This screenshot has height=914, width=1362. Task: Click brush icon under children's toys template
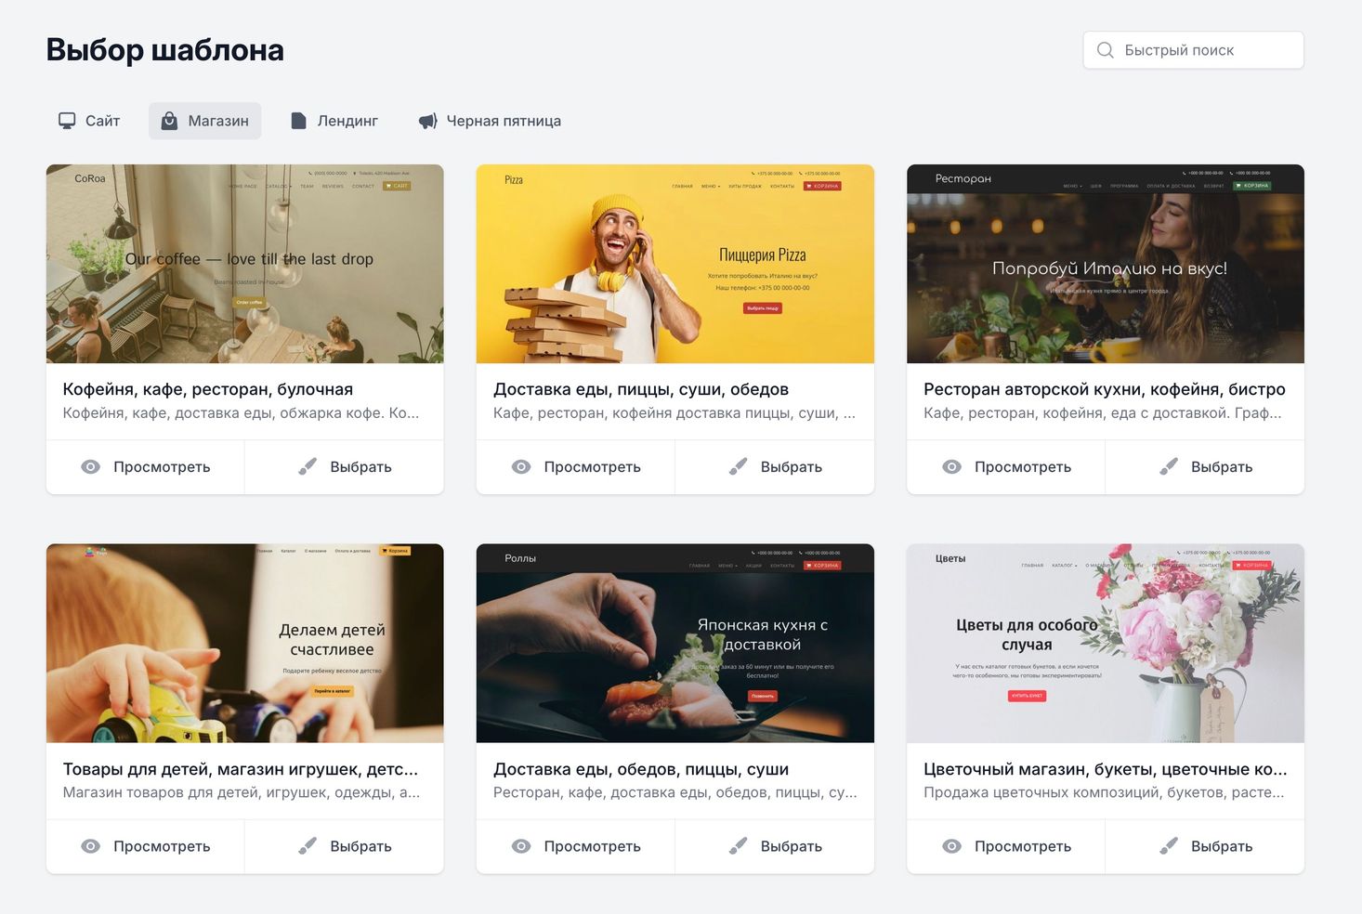click(308, 846)
